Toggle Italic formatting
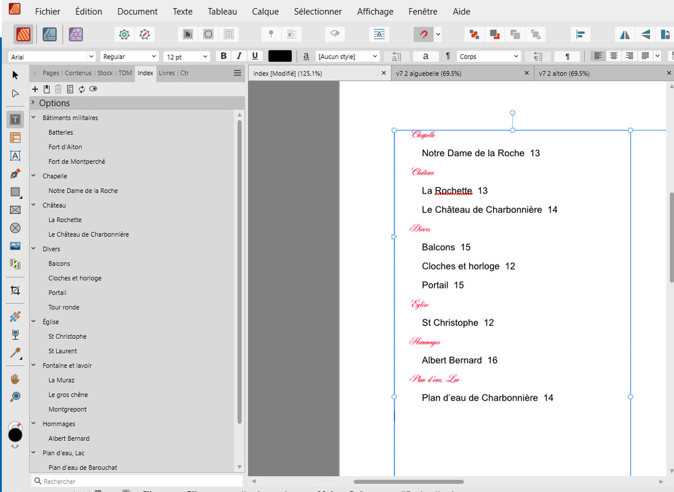674x492 pixels. click(239, 56)
